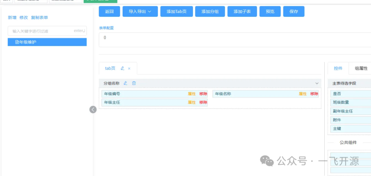The width and height of the screenshot is (371, 176).
Task: Click the 年级主任 field label
Action: point(112,102)
